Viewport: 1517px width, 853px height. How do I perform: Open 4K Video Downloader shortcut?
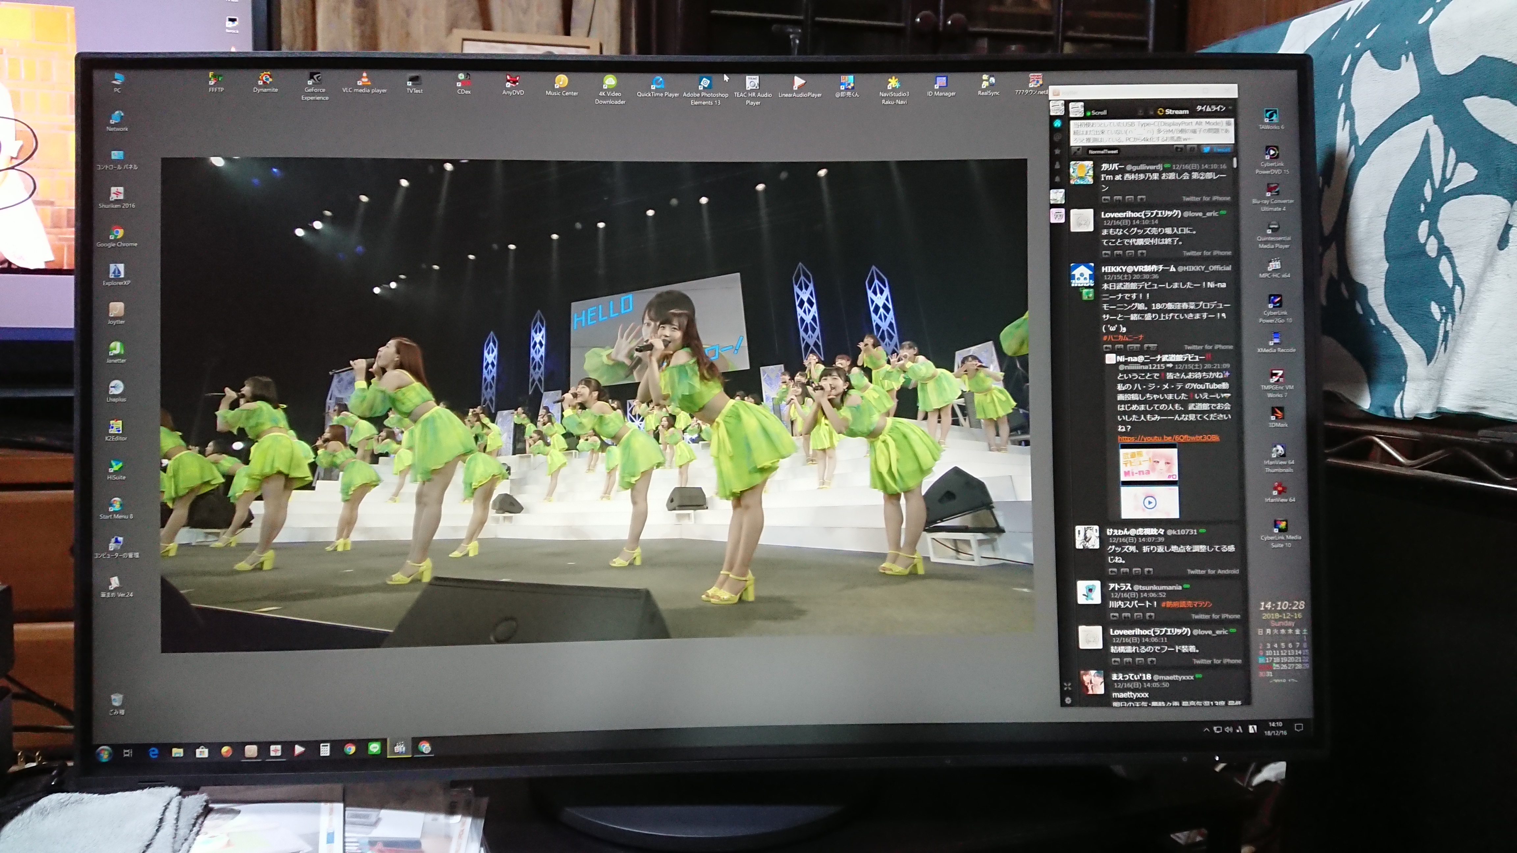tap(609, 90)
